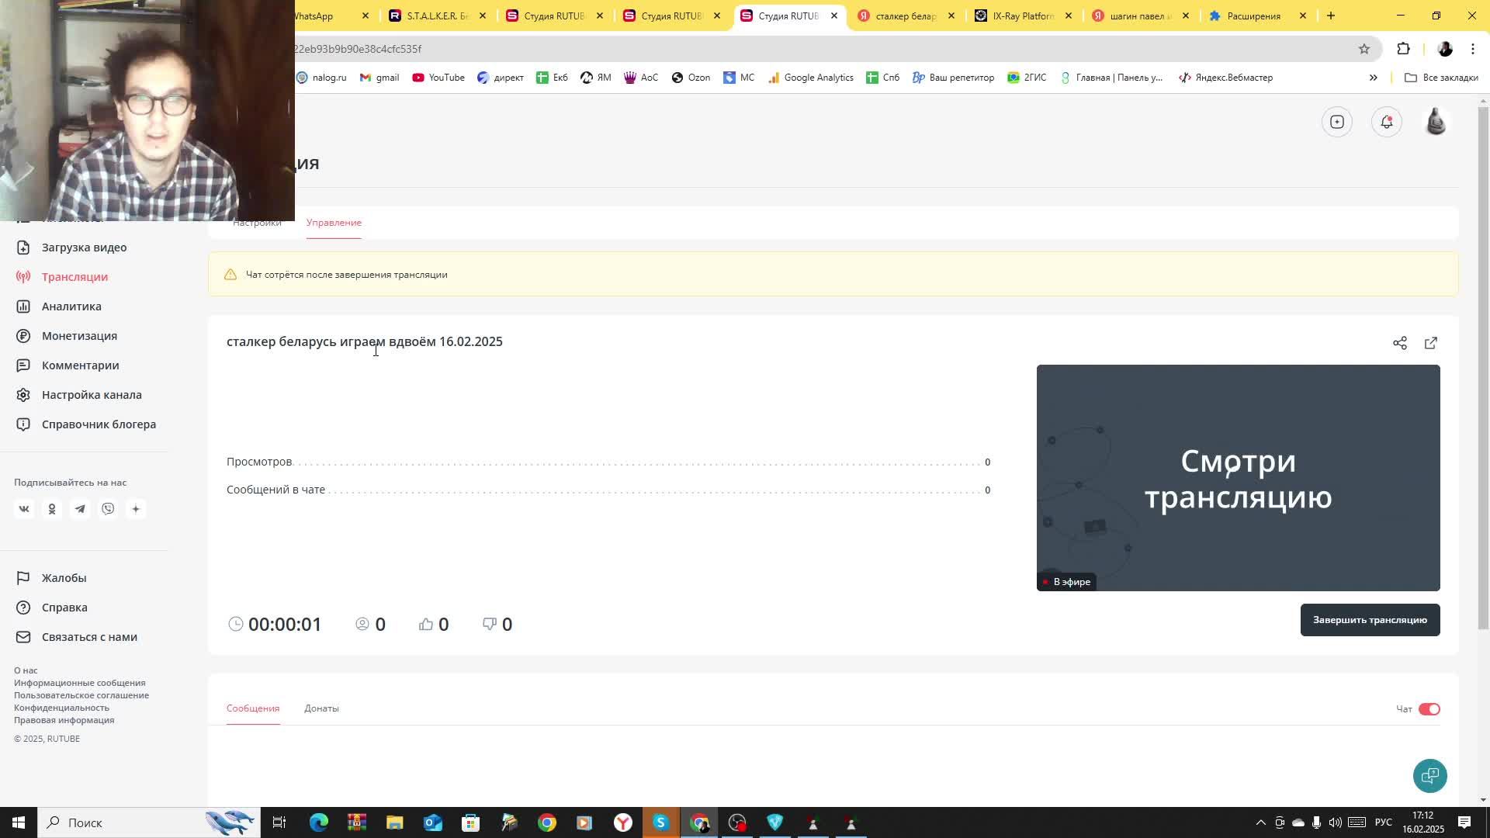Switch to the IX-Ray Platform browser tab

[x=1024, y=16]
